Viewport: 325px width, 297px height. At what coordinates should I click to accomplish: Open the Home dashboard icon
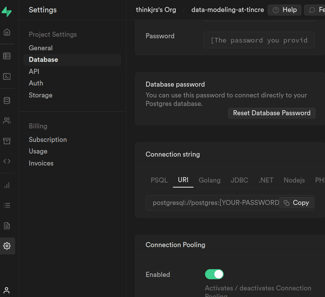7,32
